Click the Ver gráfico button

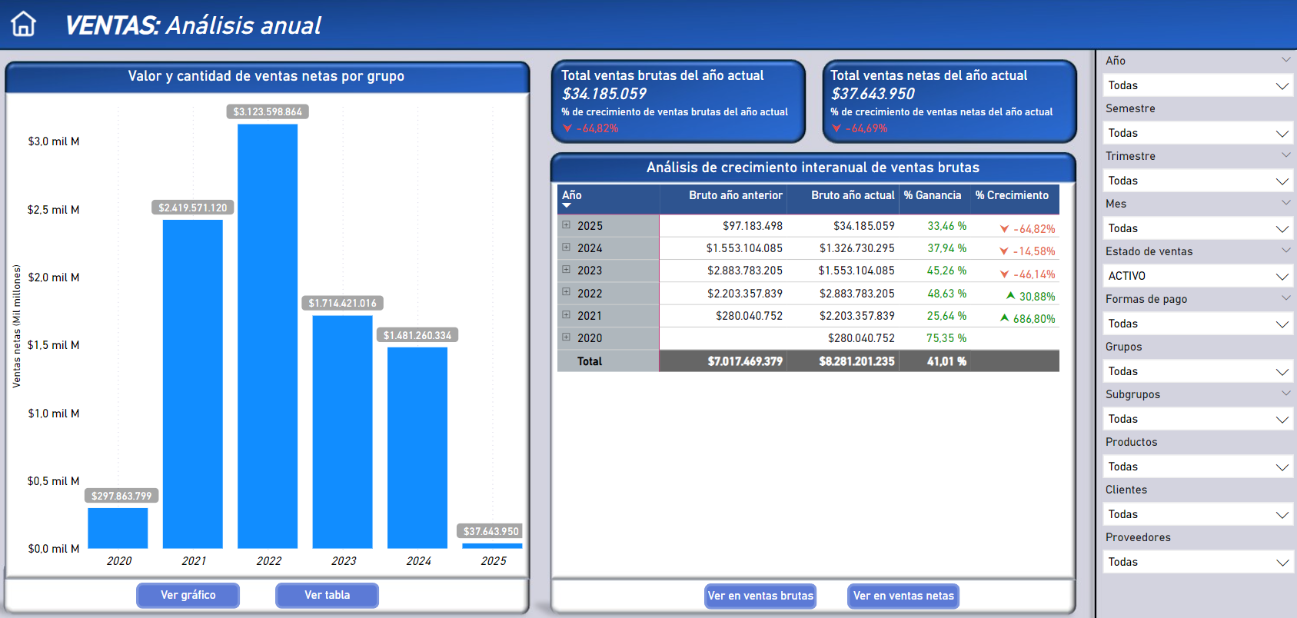coord(188,595)
